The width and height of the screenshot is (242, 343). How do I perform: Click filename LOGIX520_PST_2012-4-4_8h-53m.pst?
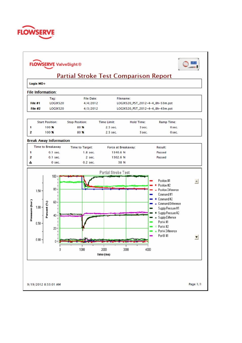[x=145, y=103]
